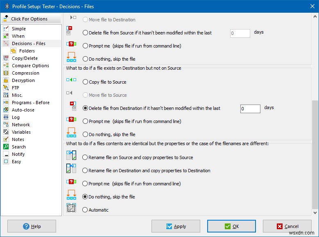Click the Network icon in sidebar

click(6, 125)
